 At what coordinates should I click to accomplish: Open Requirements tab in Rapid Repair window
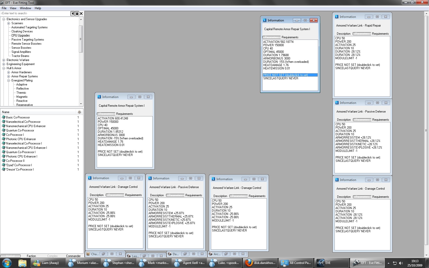point(380,34)
